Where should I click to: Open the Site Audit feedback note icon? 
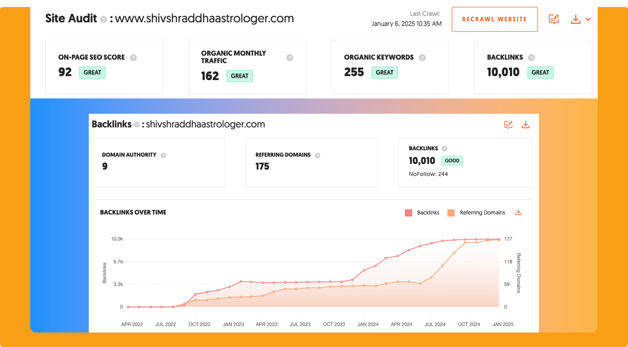554,19
